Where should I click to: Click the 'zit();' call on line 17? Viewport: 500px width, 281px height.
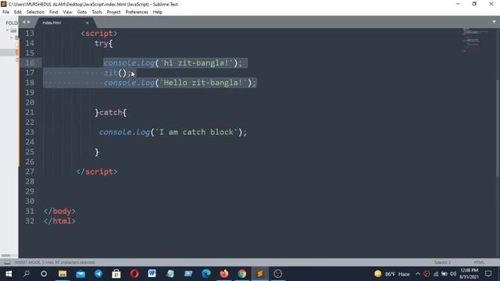tap(117, 73)
